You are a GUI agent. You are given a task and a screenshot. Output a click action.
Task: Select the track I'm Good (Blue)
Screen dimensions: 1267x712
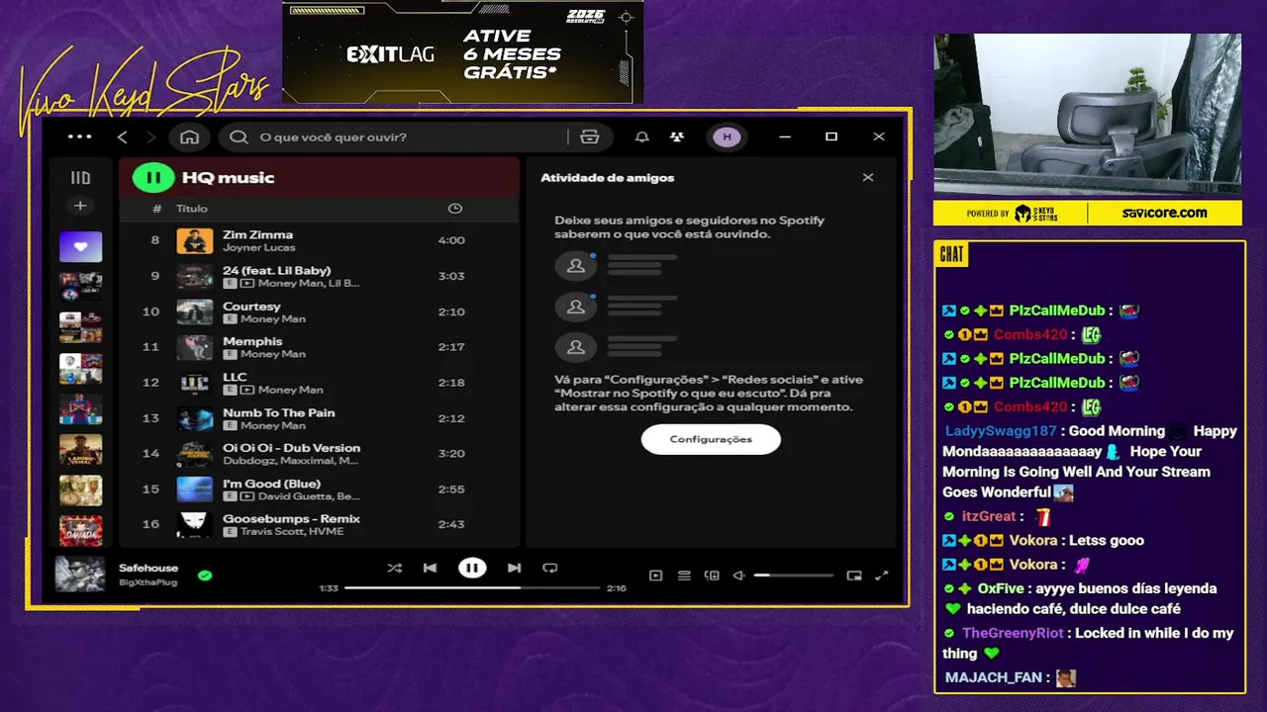click(319, 489)
